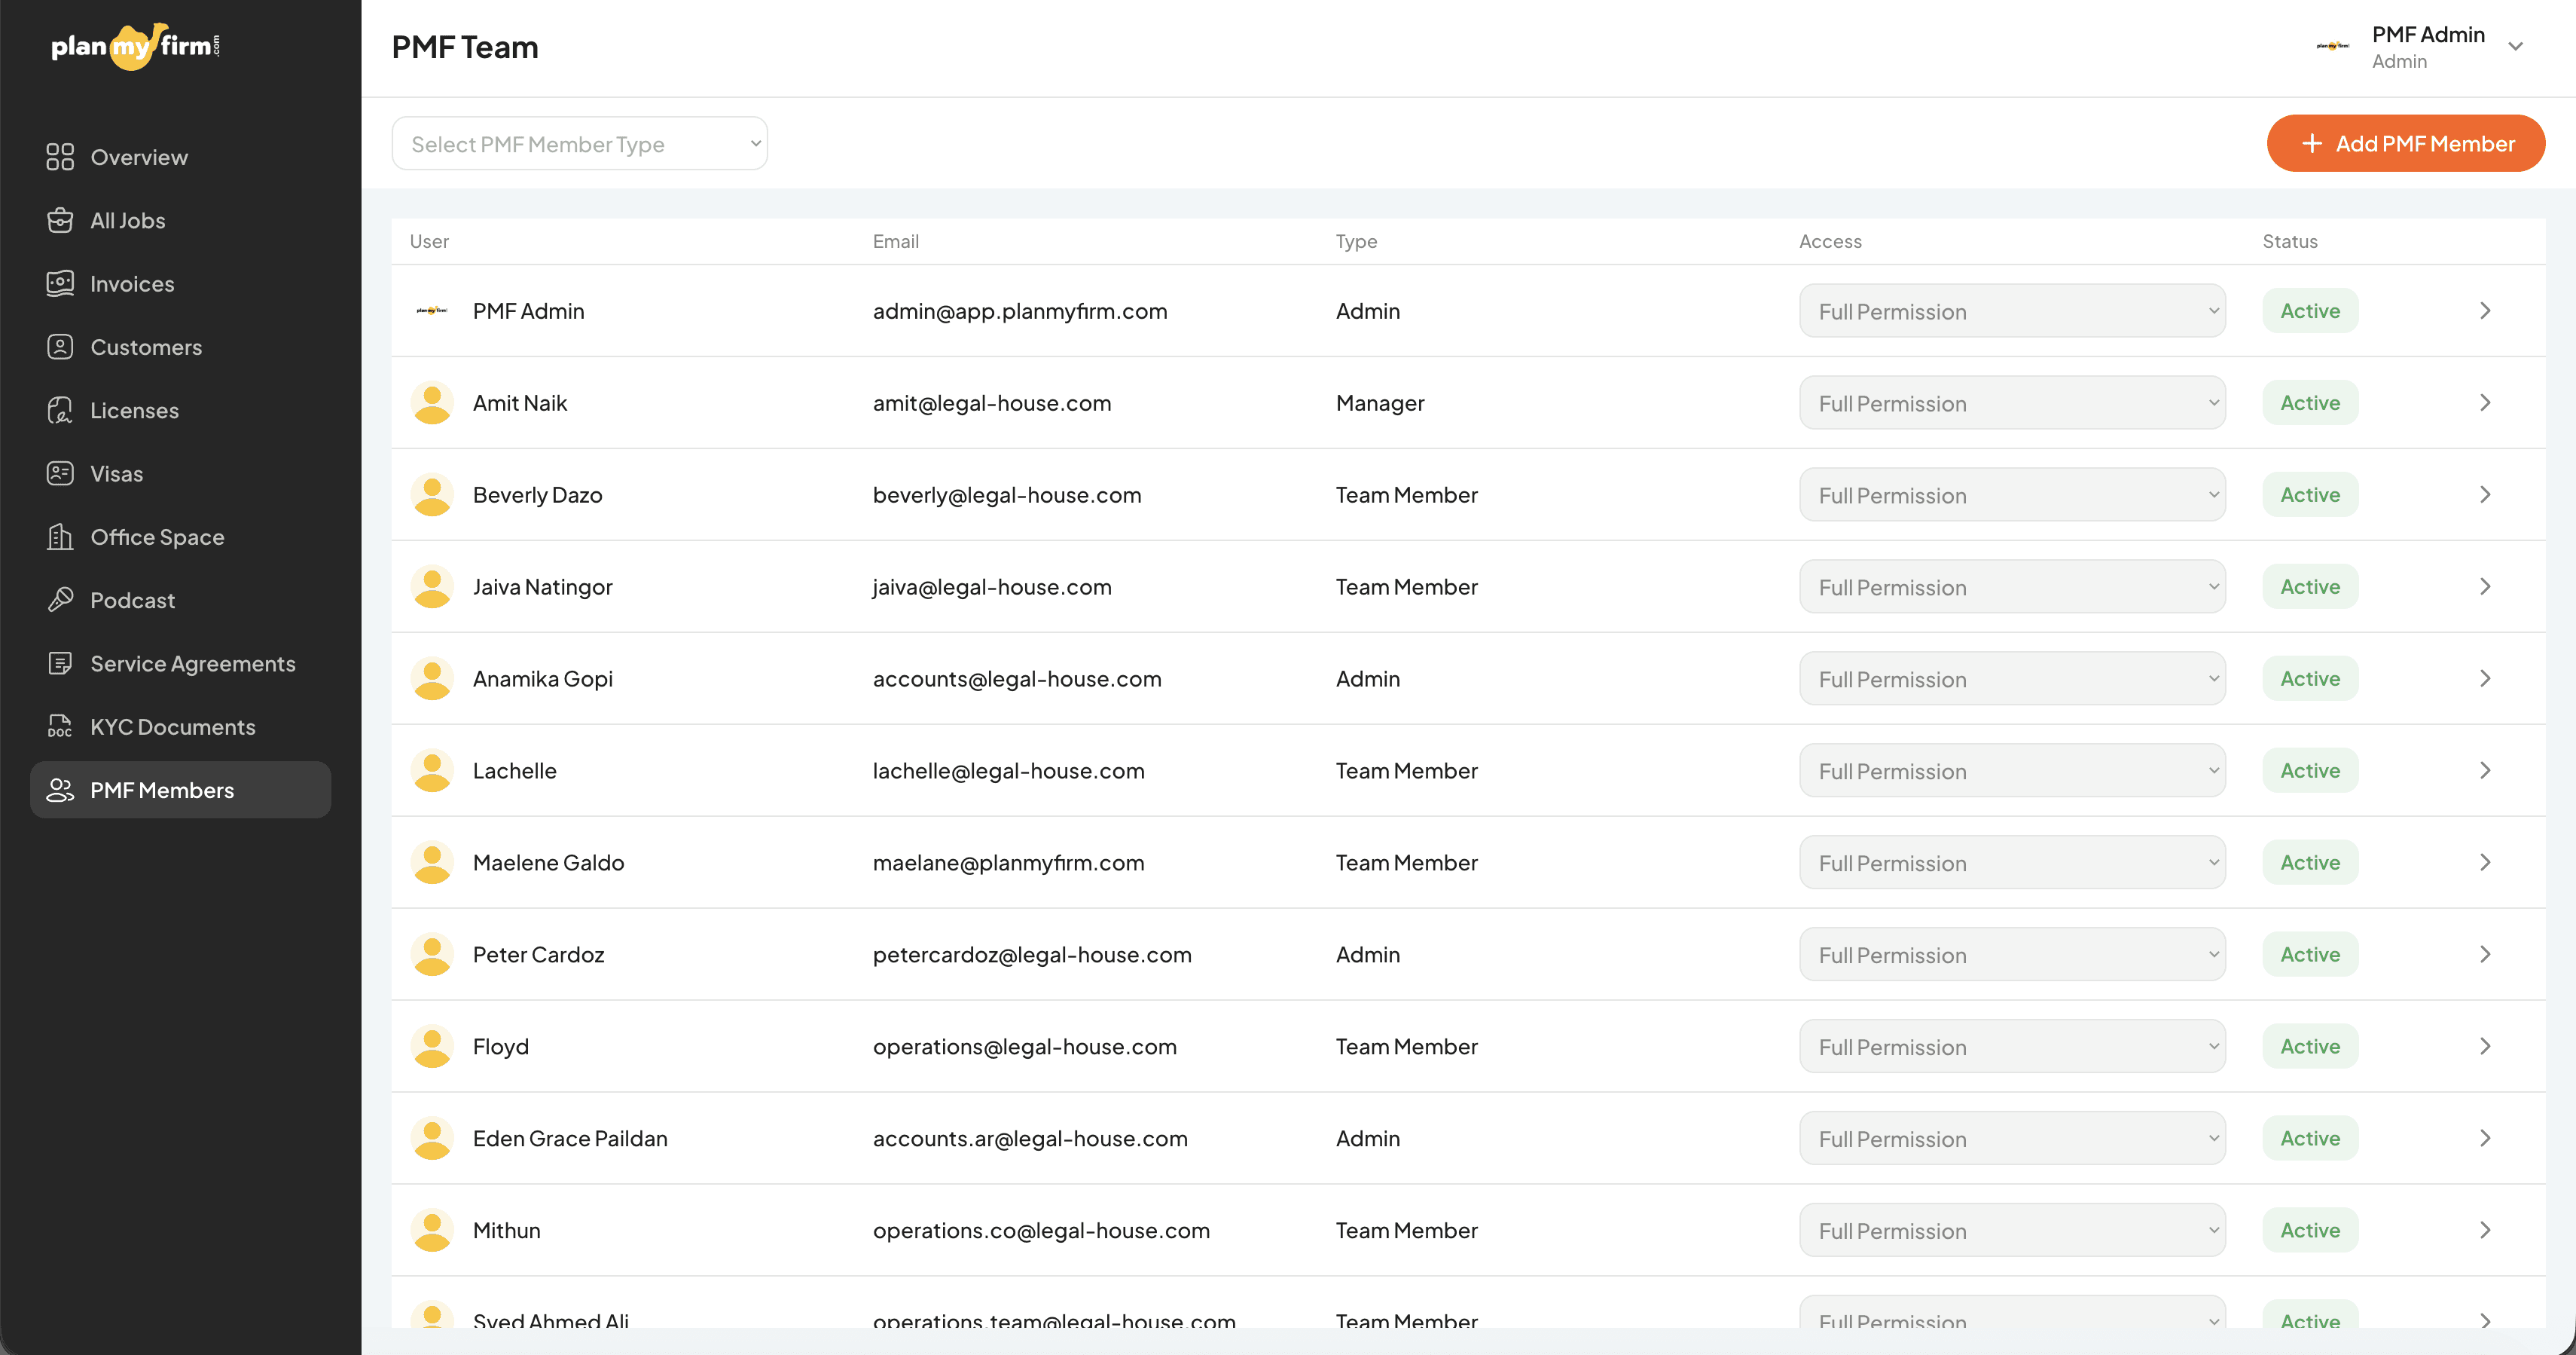Viewport: 2576px width, 1355px height.
Task: Click the Add PMF Member button
Action: click(2405, 144)
